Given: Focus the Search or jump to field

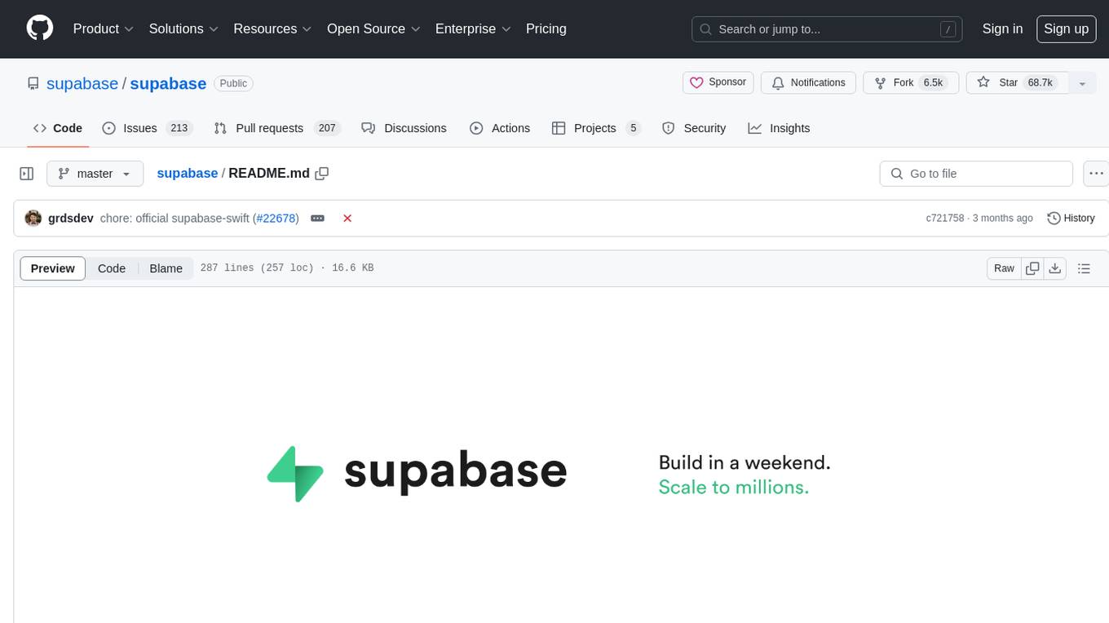Looking at the screenshot, I should coord(827,29).
